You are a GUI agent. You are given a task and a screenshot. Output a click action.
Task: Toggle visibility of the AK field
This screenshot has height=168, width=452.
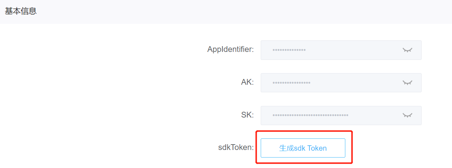coord(408,83)
